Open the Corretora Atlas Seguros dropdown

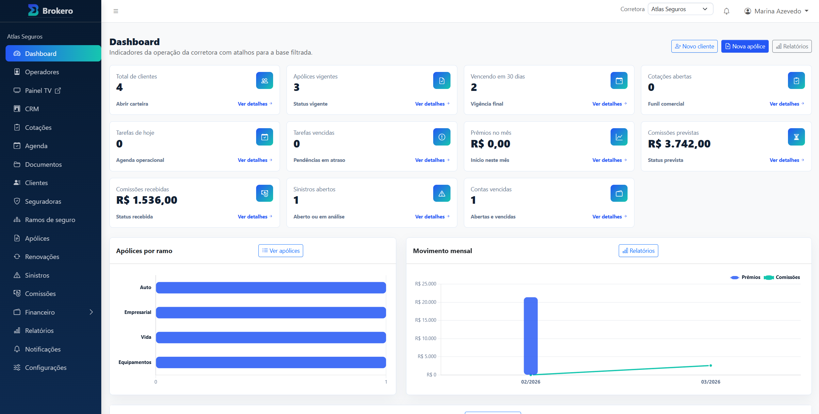(x=680, y=9)
